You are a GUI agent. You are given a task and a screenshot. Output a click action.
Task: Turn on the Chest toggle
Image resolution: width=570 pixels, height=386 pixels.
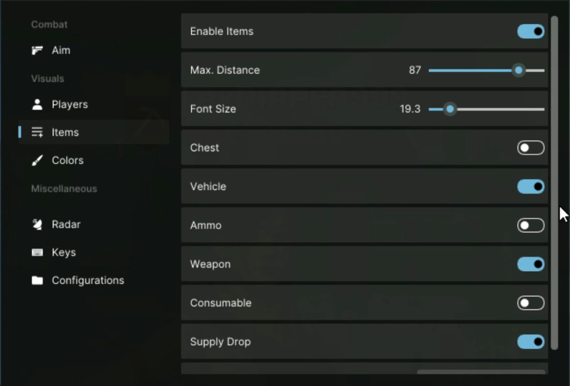coord(531,148)
